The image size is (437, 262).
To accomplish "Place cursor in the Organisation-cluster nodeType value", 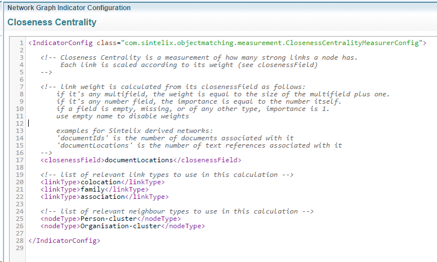I will (x=121, y=226).
